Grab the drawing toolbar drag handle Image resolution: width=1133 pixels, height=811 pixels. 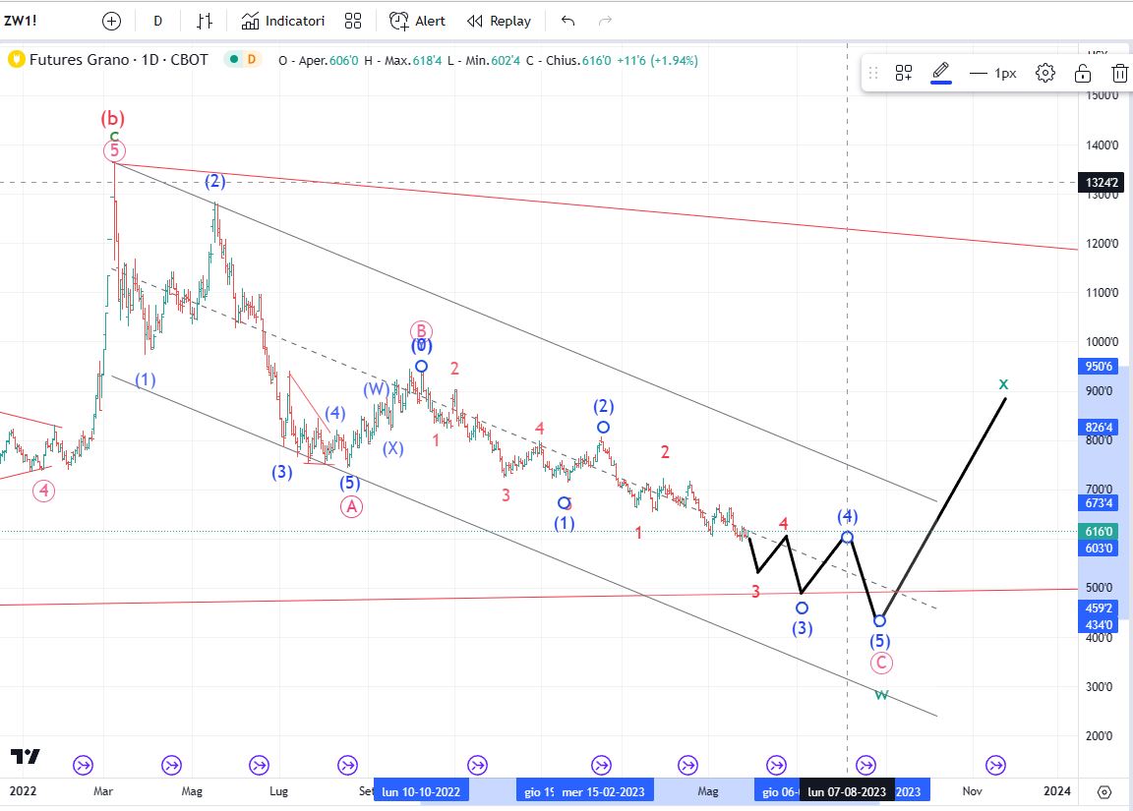click(x=873, y=72)
